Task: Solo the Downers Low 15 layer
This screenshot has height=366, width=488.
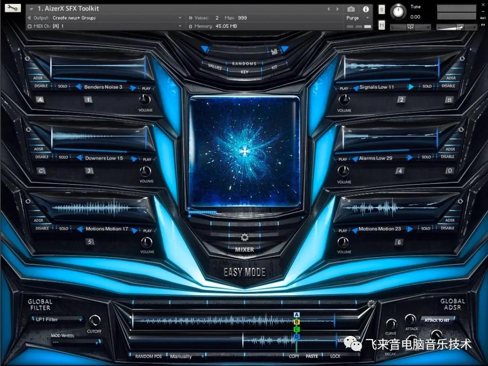Action: coord(64,157)
